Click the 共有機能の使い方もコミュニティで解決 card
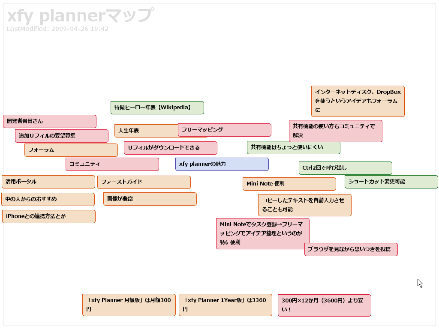The image size is (439, 329). [x=335, y=131]
